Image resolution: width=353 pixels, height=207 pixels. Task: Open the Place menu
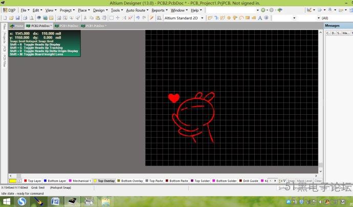coord(84,10)
